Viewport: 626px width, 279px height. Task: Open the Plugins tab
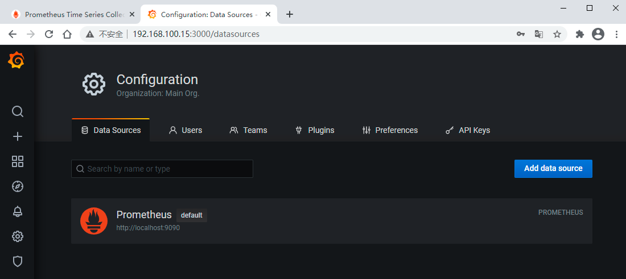[314, 130]
